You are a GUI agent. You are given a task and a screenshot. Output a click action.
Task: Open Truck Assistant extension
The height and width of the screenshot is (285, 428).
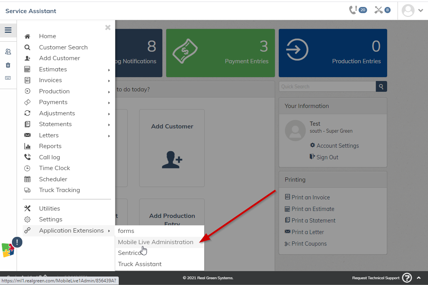point(140,264)
